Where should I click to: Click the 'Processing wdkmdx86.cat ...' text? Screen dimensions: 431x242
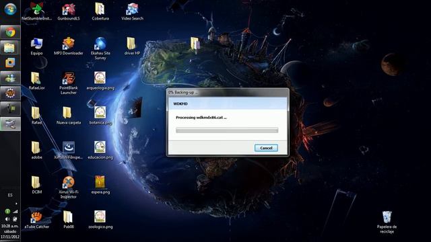201,118
